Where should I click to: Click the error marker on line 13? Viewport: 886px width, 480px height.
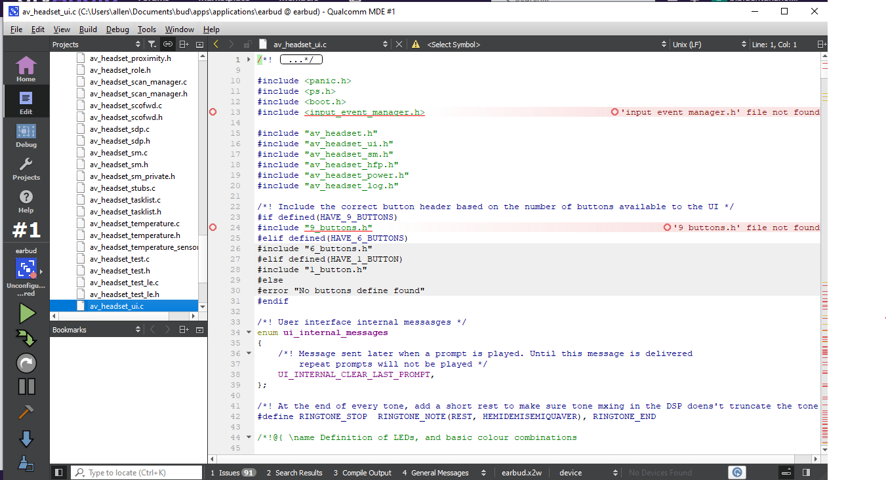(212, 112)
